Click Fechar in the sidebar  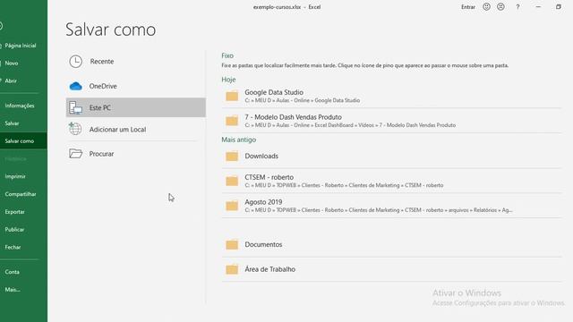click(13, 247)
